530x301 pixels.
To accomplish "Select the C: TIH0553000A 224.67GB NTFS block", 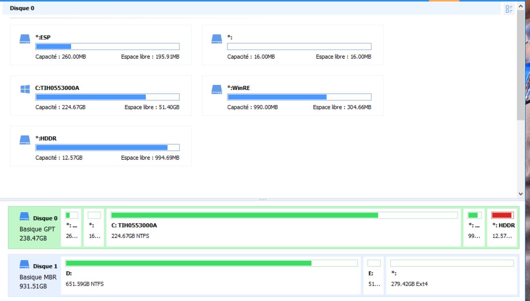I will tap(283, 228).
